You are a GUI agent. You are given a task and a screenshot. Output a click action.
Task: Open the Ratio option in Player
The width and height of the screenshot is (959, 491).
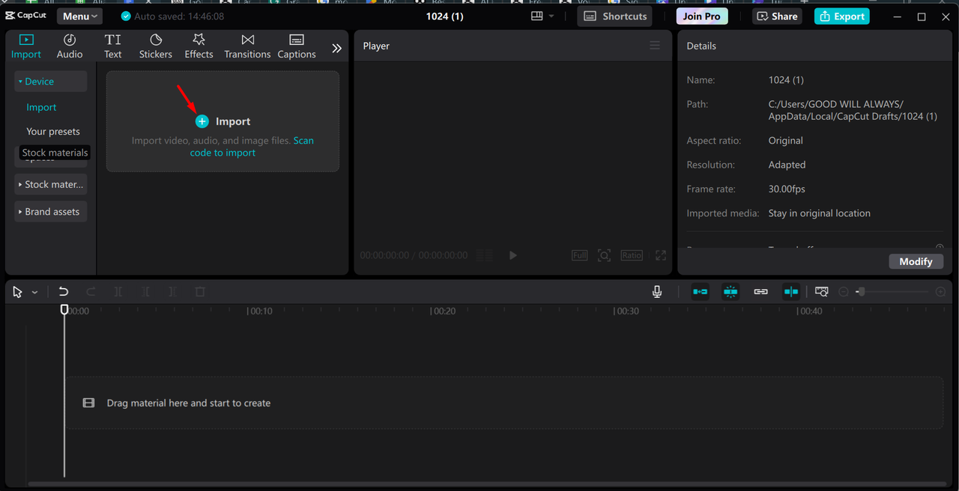[632, 255]
